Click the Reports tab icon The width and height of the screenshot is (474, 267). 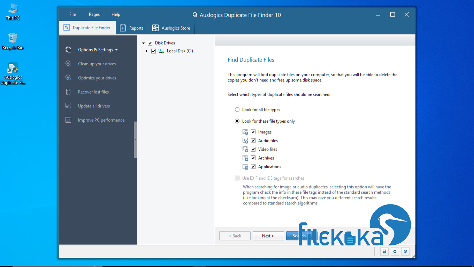coord(123,28)
